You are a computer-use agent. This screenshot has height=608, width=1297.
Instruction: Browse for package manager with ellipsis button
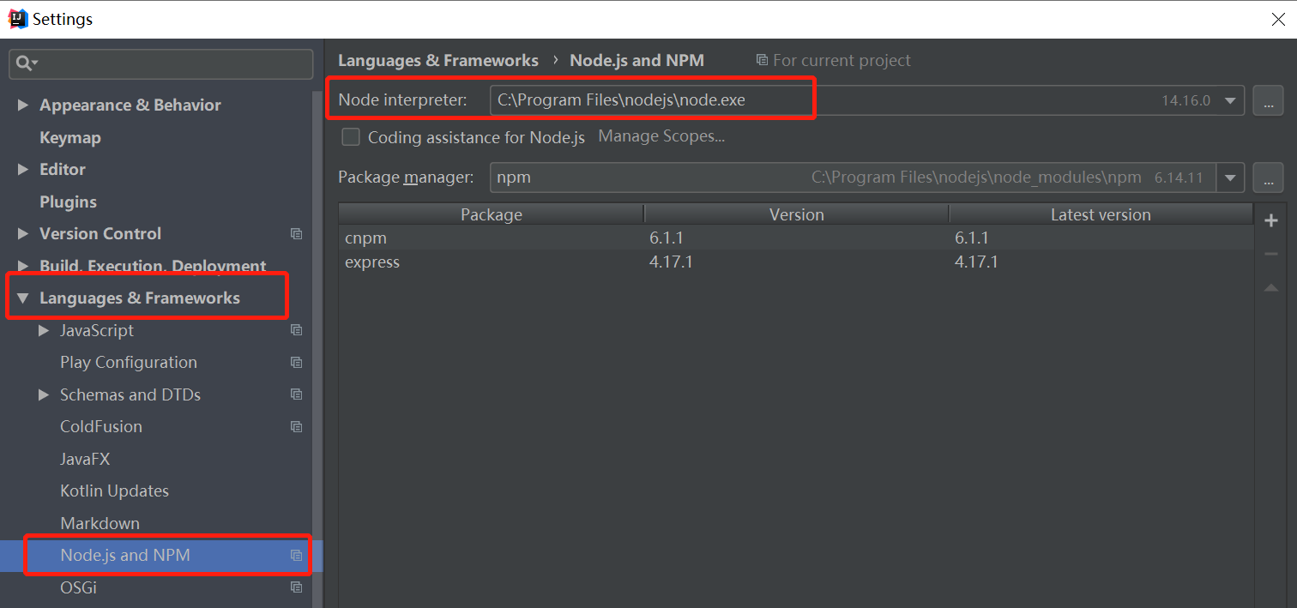(1268, 178)
